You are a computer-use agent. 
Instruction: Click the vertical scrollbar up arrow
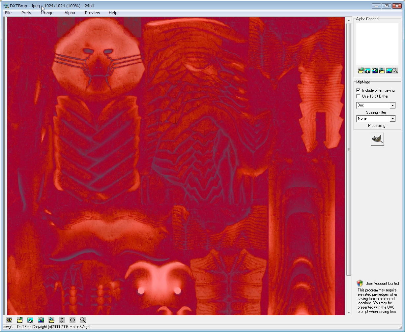click(349, 20)
